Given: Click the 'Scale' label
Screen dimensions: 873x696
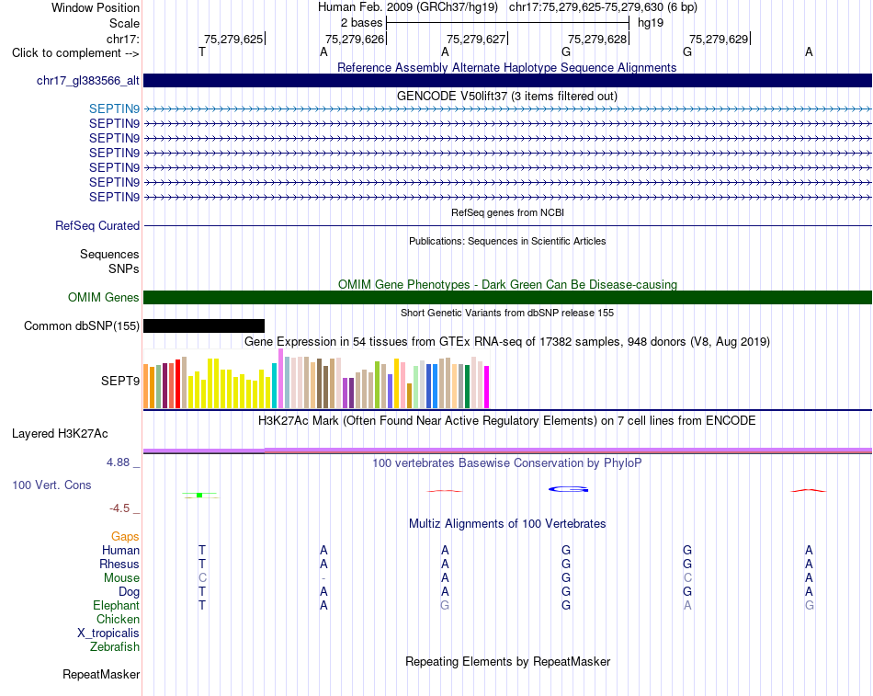Looking at the screenshot, I should (x=124, y=23).
